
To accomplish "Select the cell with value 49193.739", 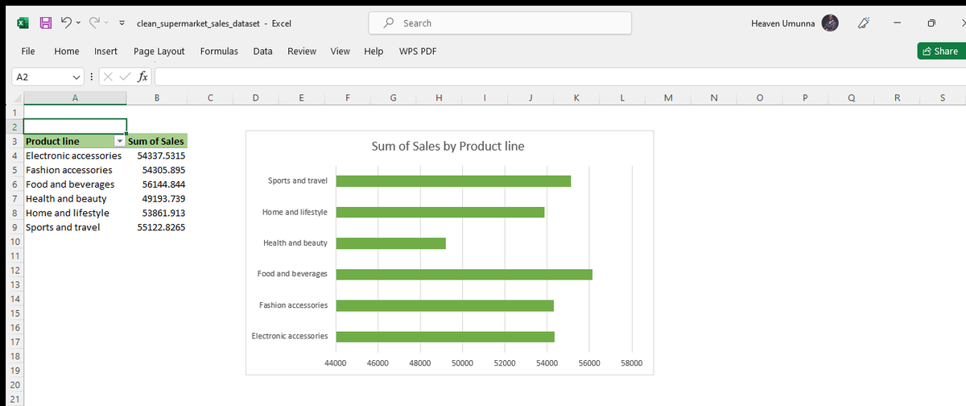I will coord(157,199).
